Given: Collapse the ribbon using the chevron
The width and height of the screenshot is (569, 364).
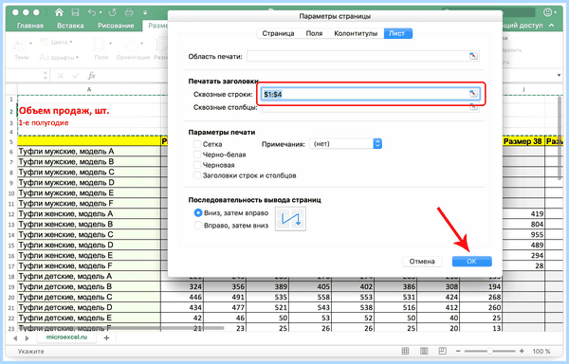Looking at the screenshot, I should (x=552, y=26).
